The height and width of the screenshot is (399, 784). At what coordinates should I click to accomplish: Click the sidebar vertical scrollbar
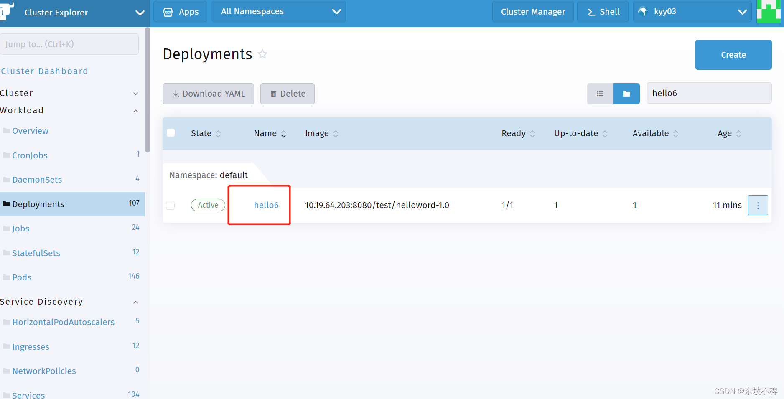[x=147, y=90]
